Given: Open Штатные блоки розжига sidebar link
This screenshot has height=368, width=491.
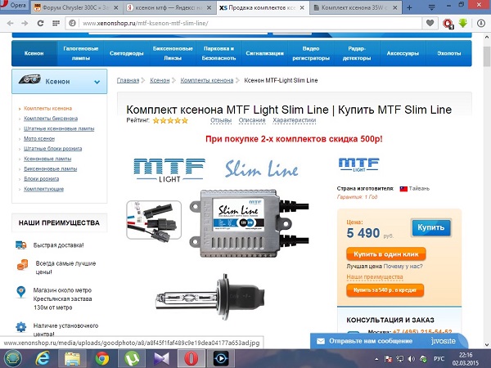Looking at the screenshot, I should point(52,149).
